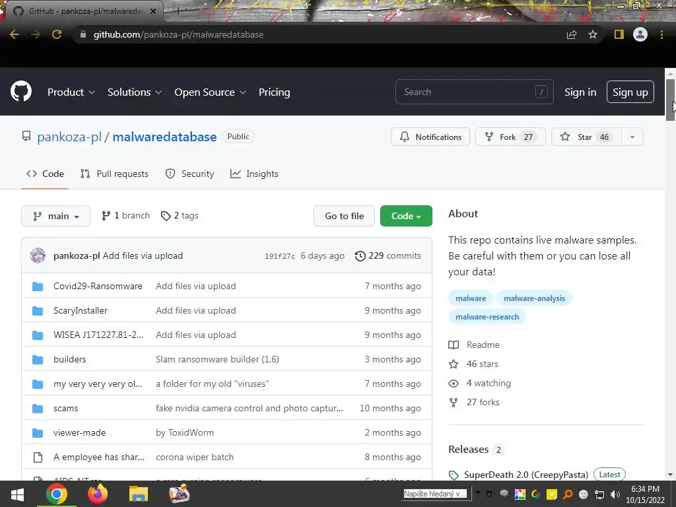Viewport: 676px width, 507px height.
Task: Expand the Open Source menu
Action: click(x=211, y=92)
